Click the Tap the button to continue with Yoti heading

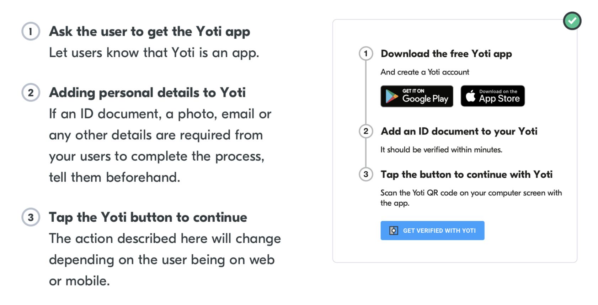(466, 174)
